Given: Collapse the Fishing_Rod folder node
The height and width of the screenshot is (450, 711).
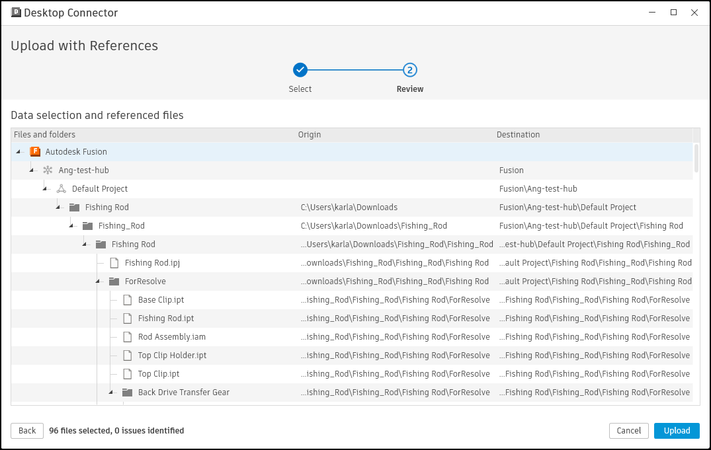Looking at the screenshot, I should (x=71, y=225).
